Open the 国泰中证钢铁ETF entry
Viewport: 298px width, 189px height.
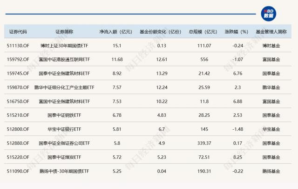(64, 115)
